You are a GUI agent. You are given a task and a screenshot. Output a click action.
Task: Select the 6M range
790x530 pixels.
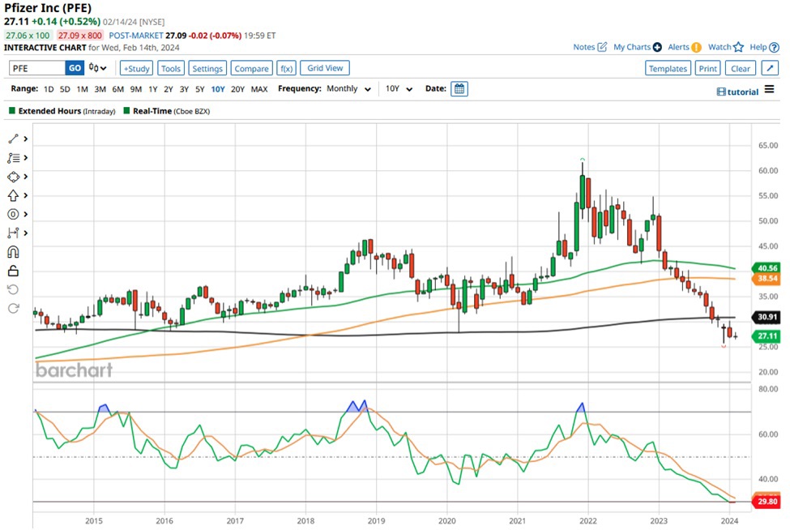pyautogui.click(x=118, y=89)
